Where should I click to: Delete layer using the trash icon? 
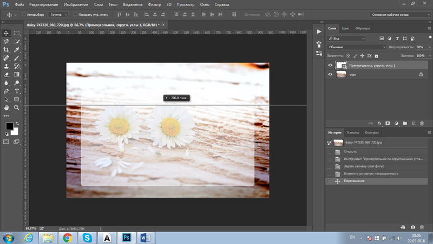(422, 124)
